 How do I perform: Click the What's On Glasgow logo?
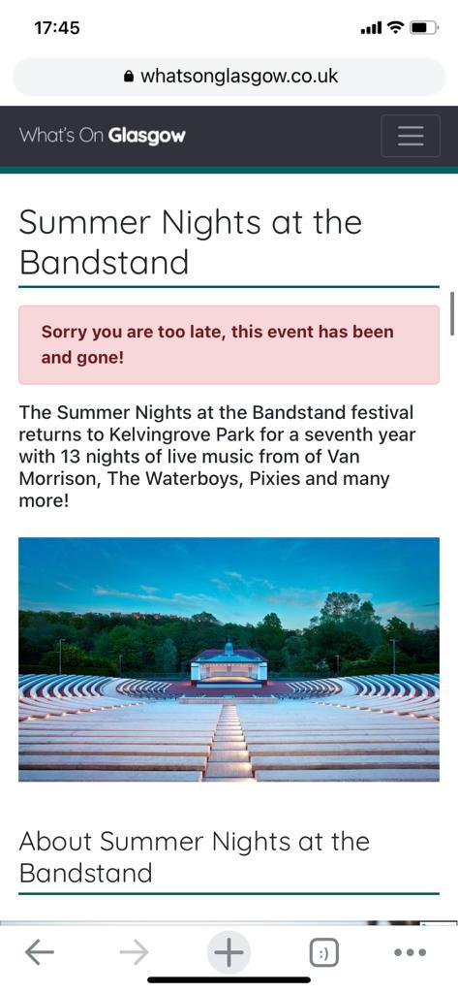(102, 136)
